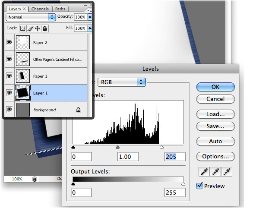The image size is (259, 208).
Task: Click the lock image pixels brush icon
Action: [x=30, y=28]
